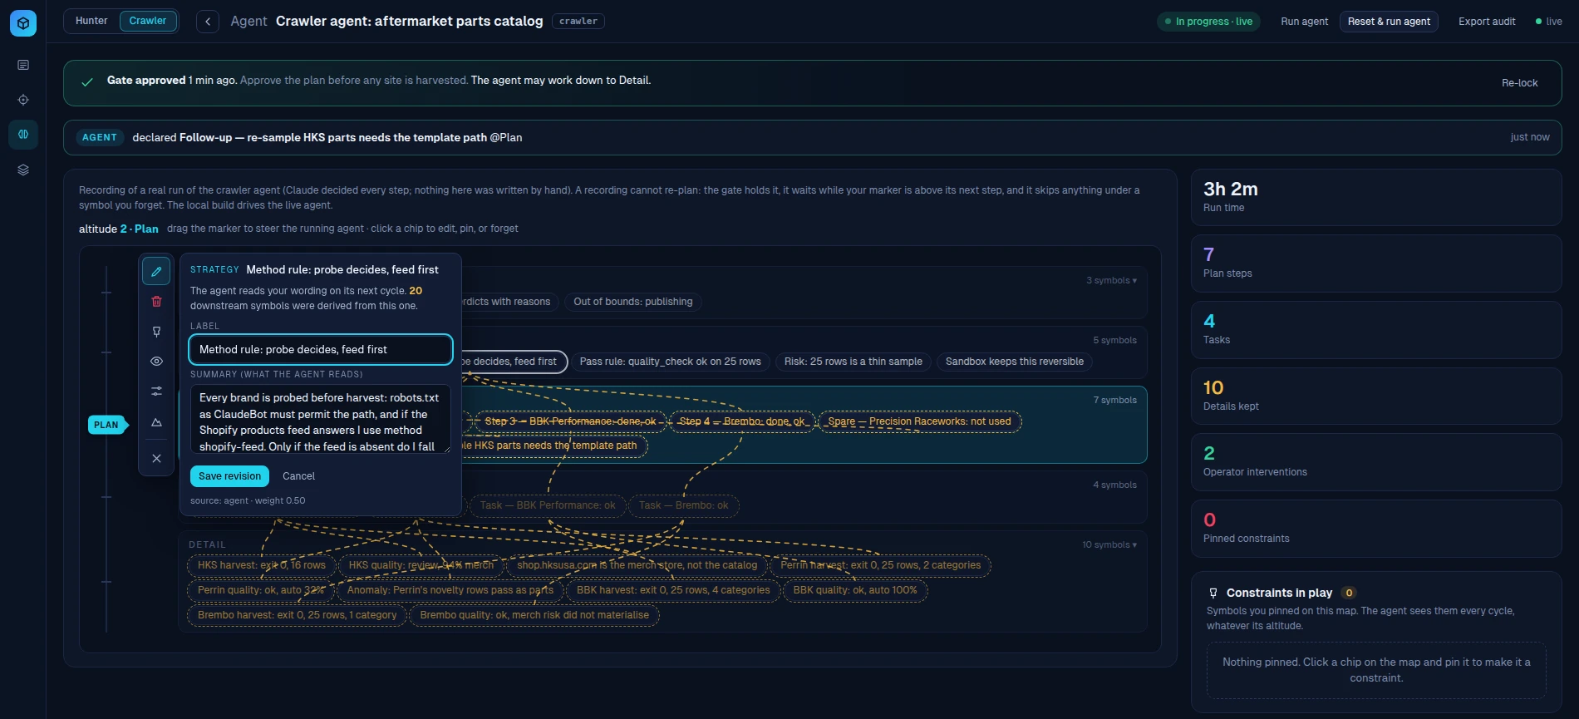The image size is (1579, 719).
Task: Open the BBK quality: ok, auto 100% chip
Action: pos(854,590)
